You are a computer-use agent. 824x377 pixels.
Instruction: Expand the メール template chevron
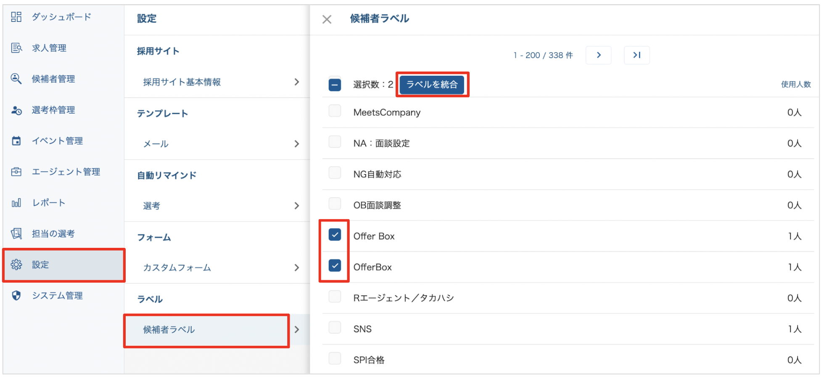pos(297,144)
